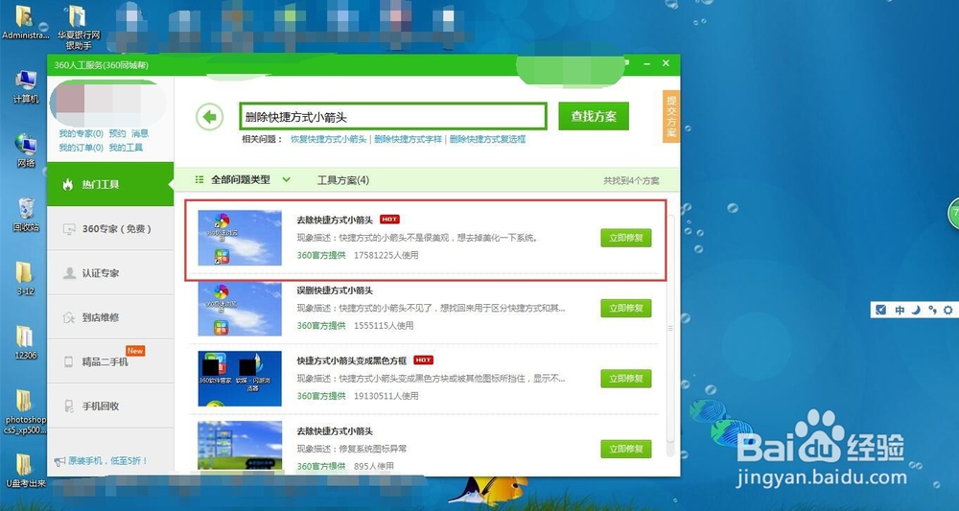Click the 原装手机，低至5折 promo link

107,461
